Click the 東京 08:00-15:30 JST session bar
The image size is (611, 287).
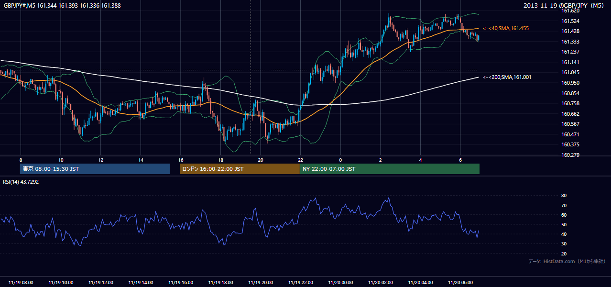tap(95, 169)
